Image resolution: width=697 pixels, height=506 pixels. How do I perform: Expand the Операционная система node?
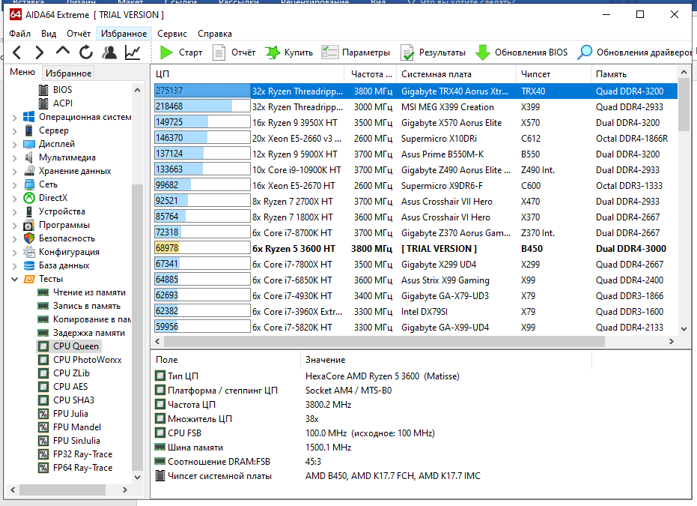tap(15, 117)
